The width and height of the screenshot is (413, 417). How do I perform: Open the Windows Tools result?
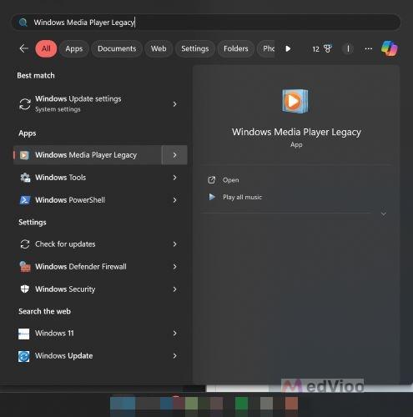(x=100, y=178)
